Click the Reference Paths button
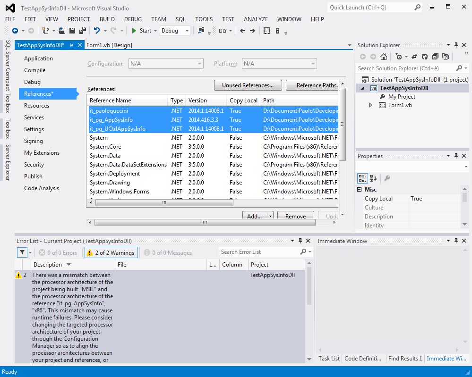The height and width of the screenshot is (377, 472). tap(312, 85)
